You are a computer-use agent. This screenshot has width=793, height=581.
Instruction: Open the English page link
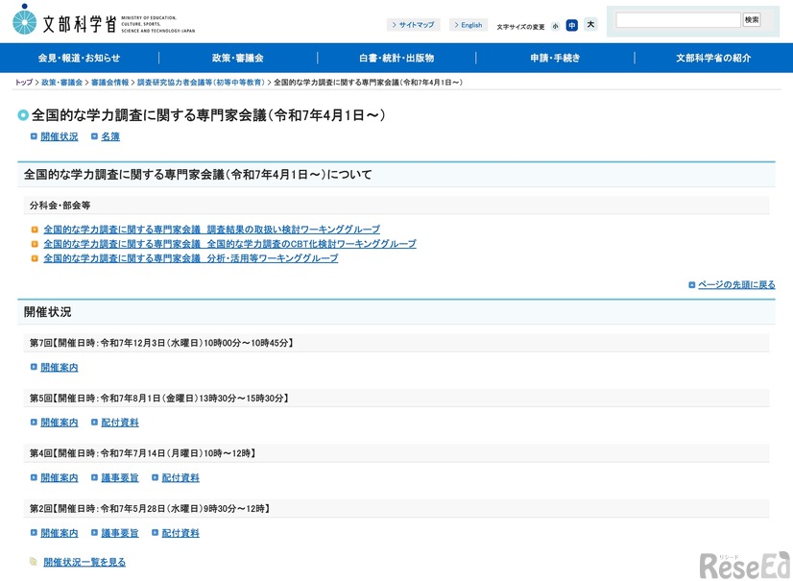point(467,24)
